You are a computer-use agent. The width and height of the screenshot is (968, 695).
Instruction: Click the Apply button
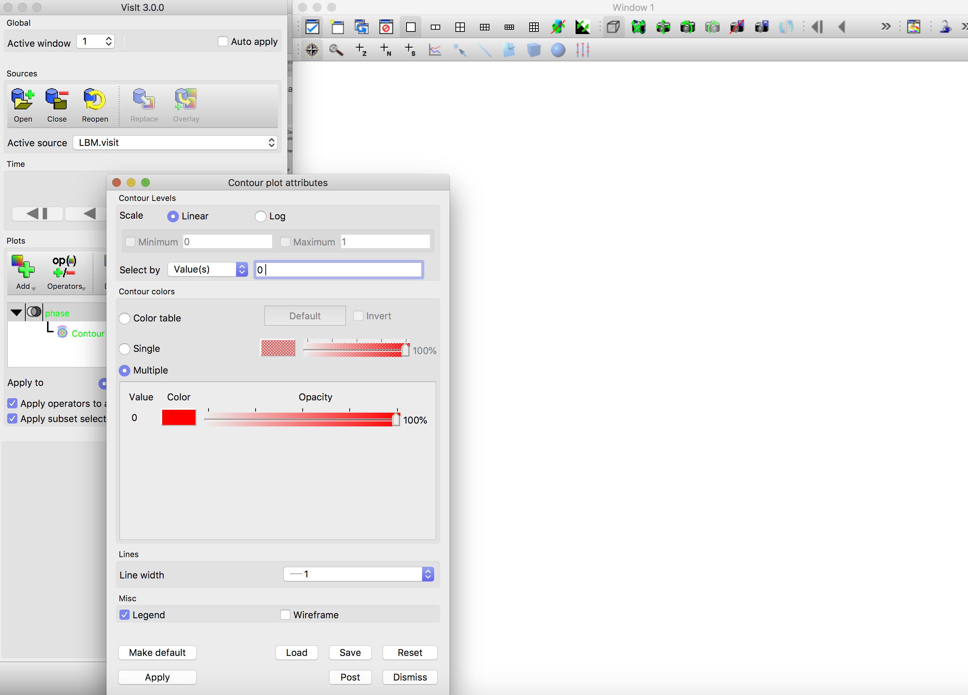tap(157, 677)
